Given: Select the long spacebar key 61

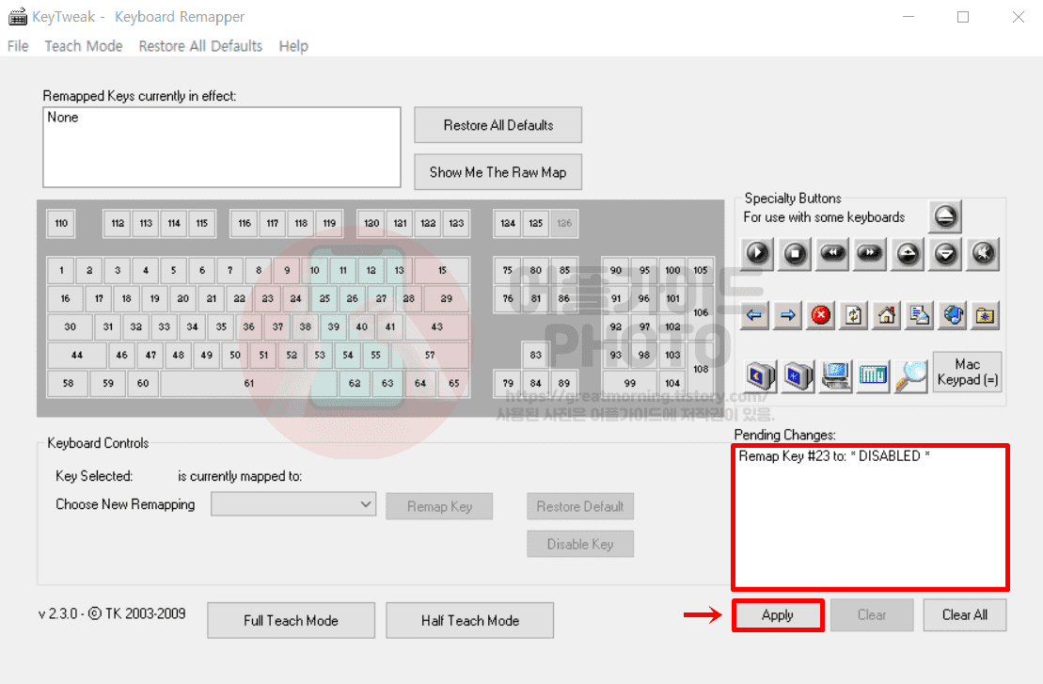Looking at the screenshot, I should click(x=249, y=383).
